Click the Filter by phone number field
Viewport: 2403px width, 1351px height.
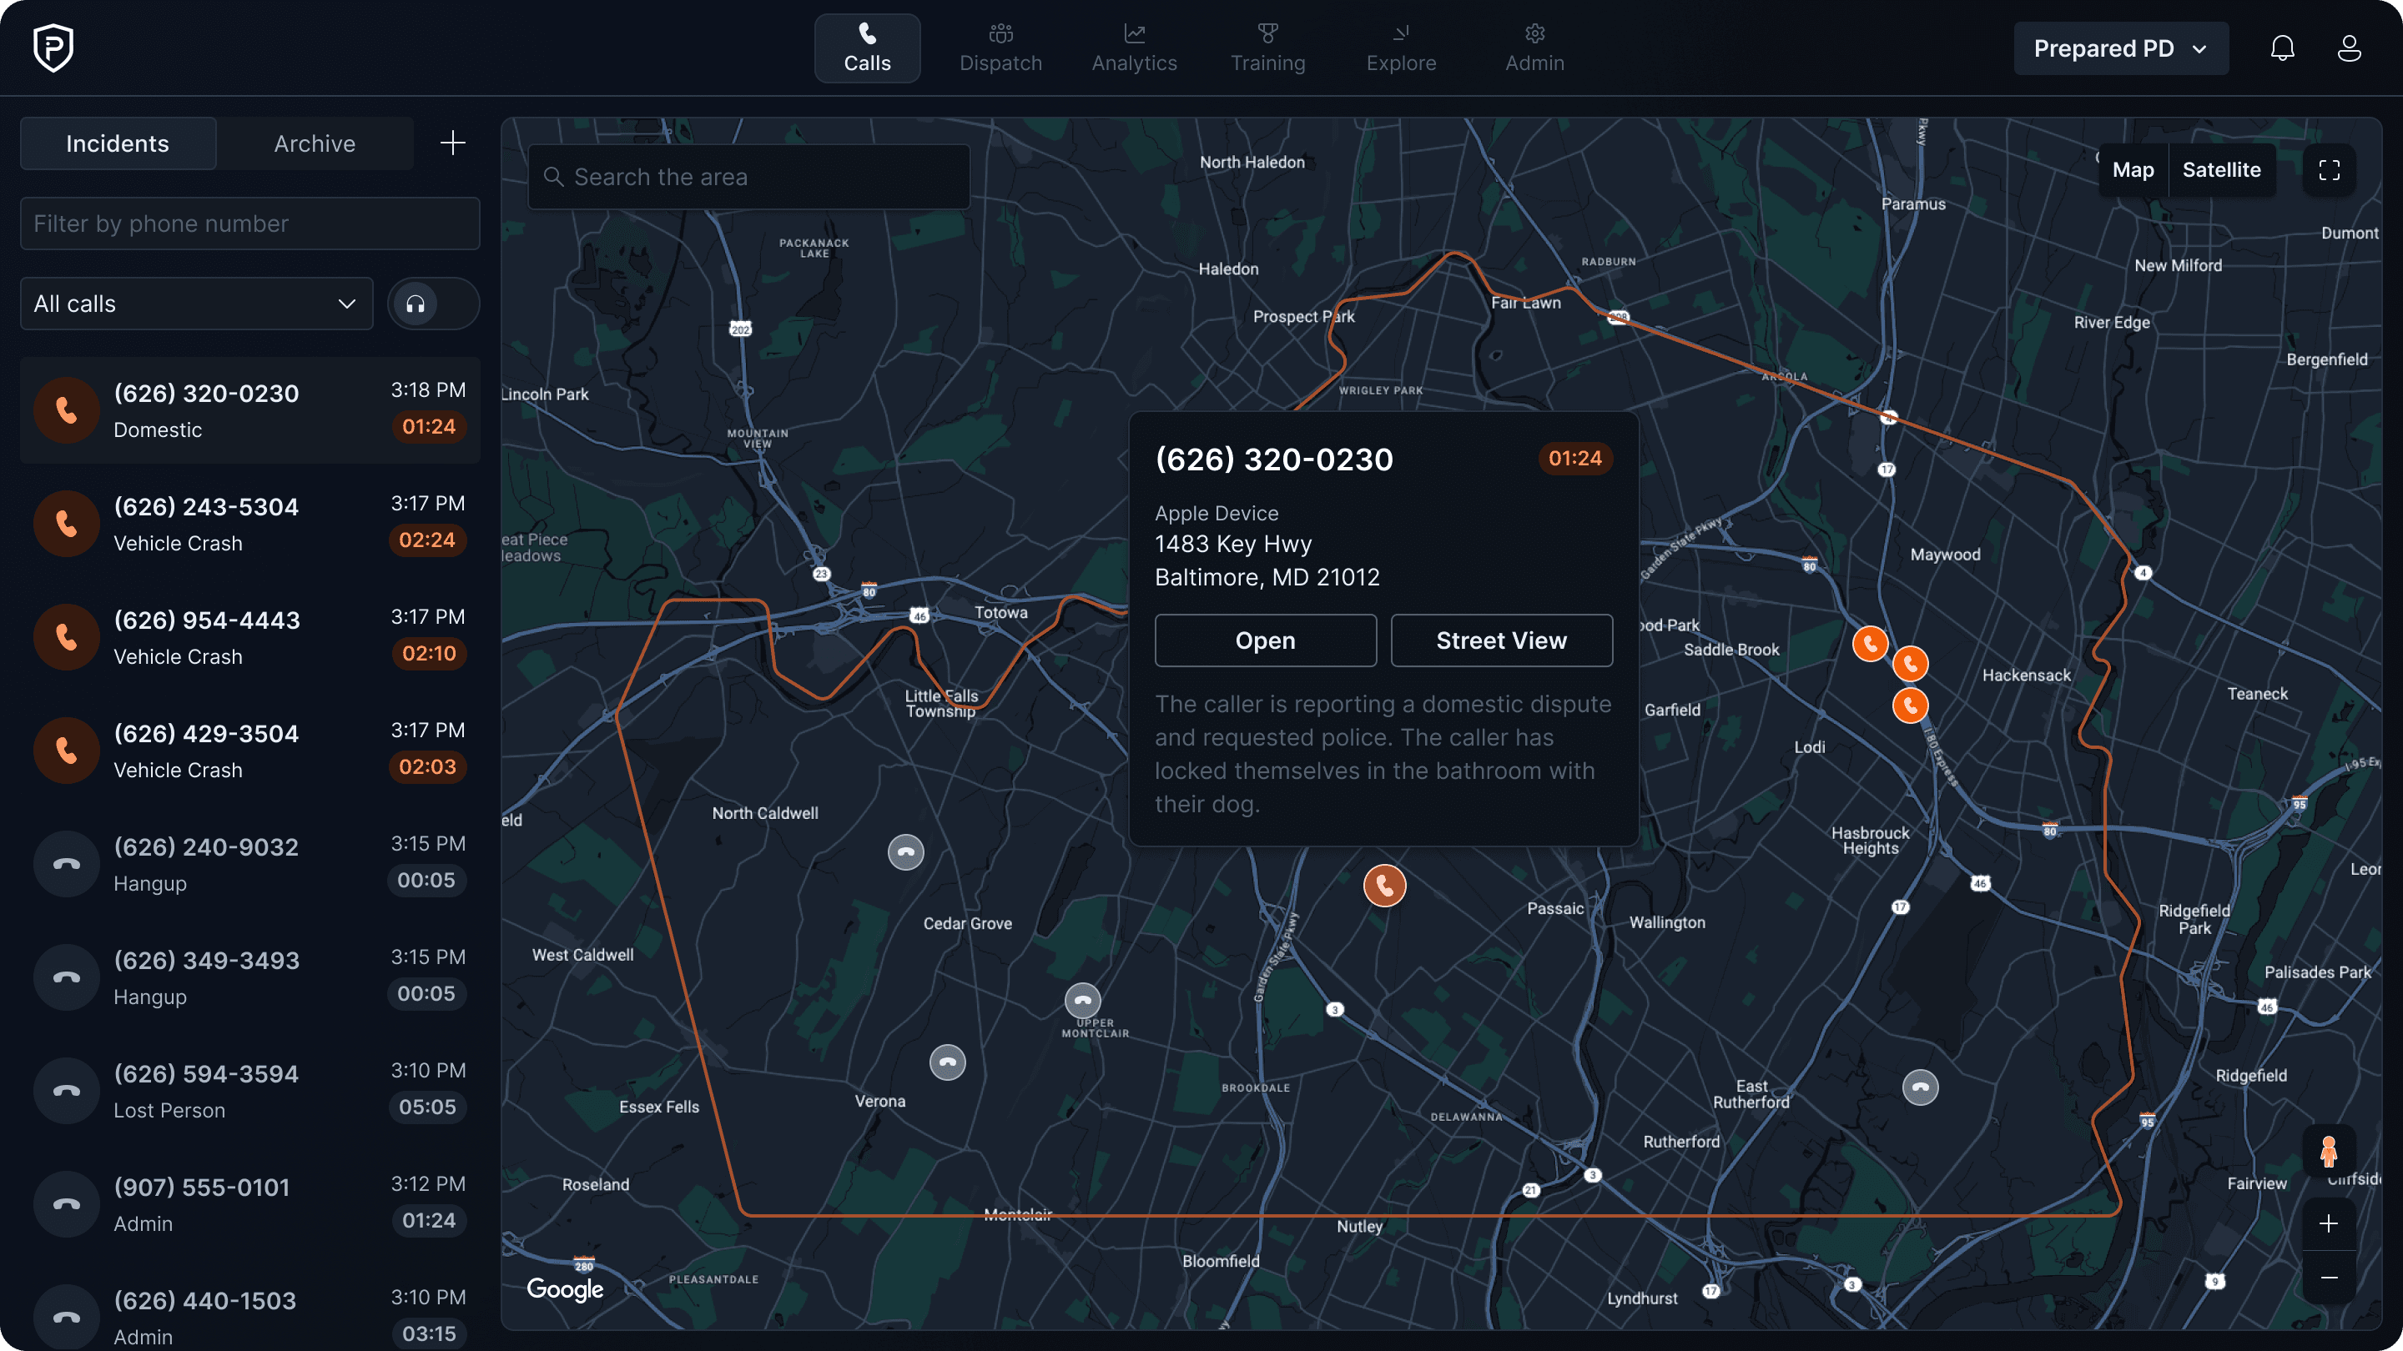click(x=250, y=223)
